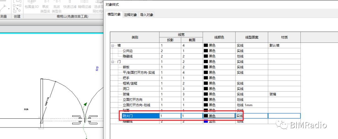The height and width of the screenshot is (139, 338).
Task: Select the 玻璃 subcategory row
Action: click(x=126, y=94)
